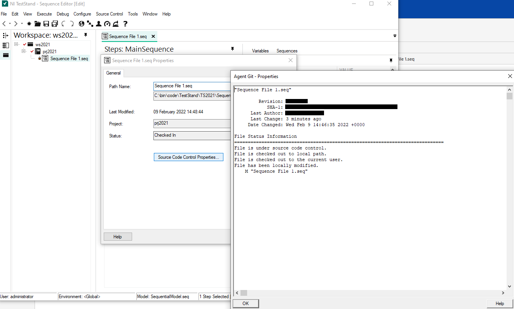Click the Path Name field Sequence File 1.seq
This screenshot has width=514, height=309.
click(x=192, y=86)
